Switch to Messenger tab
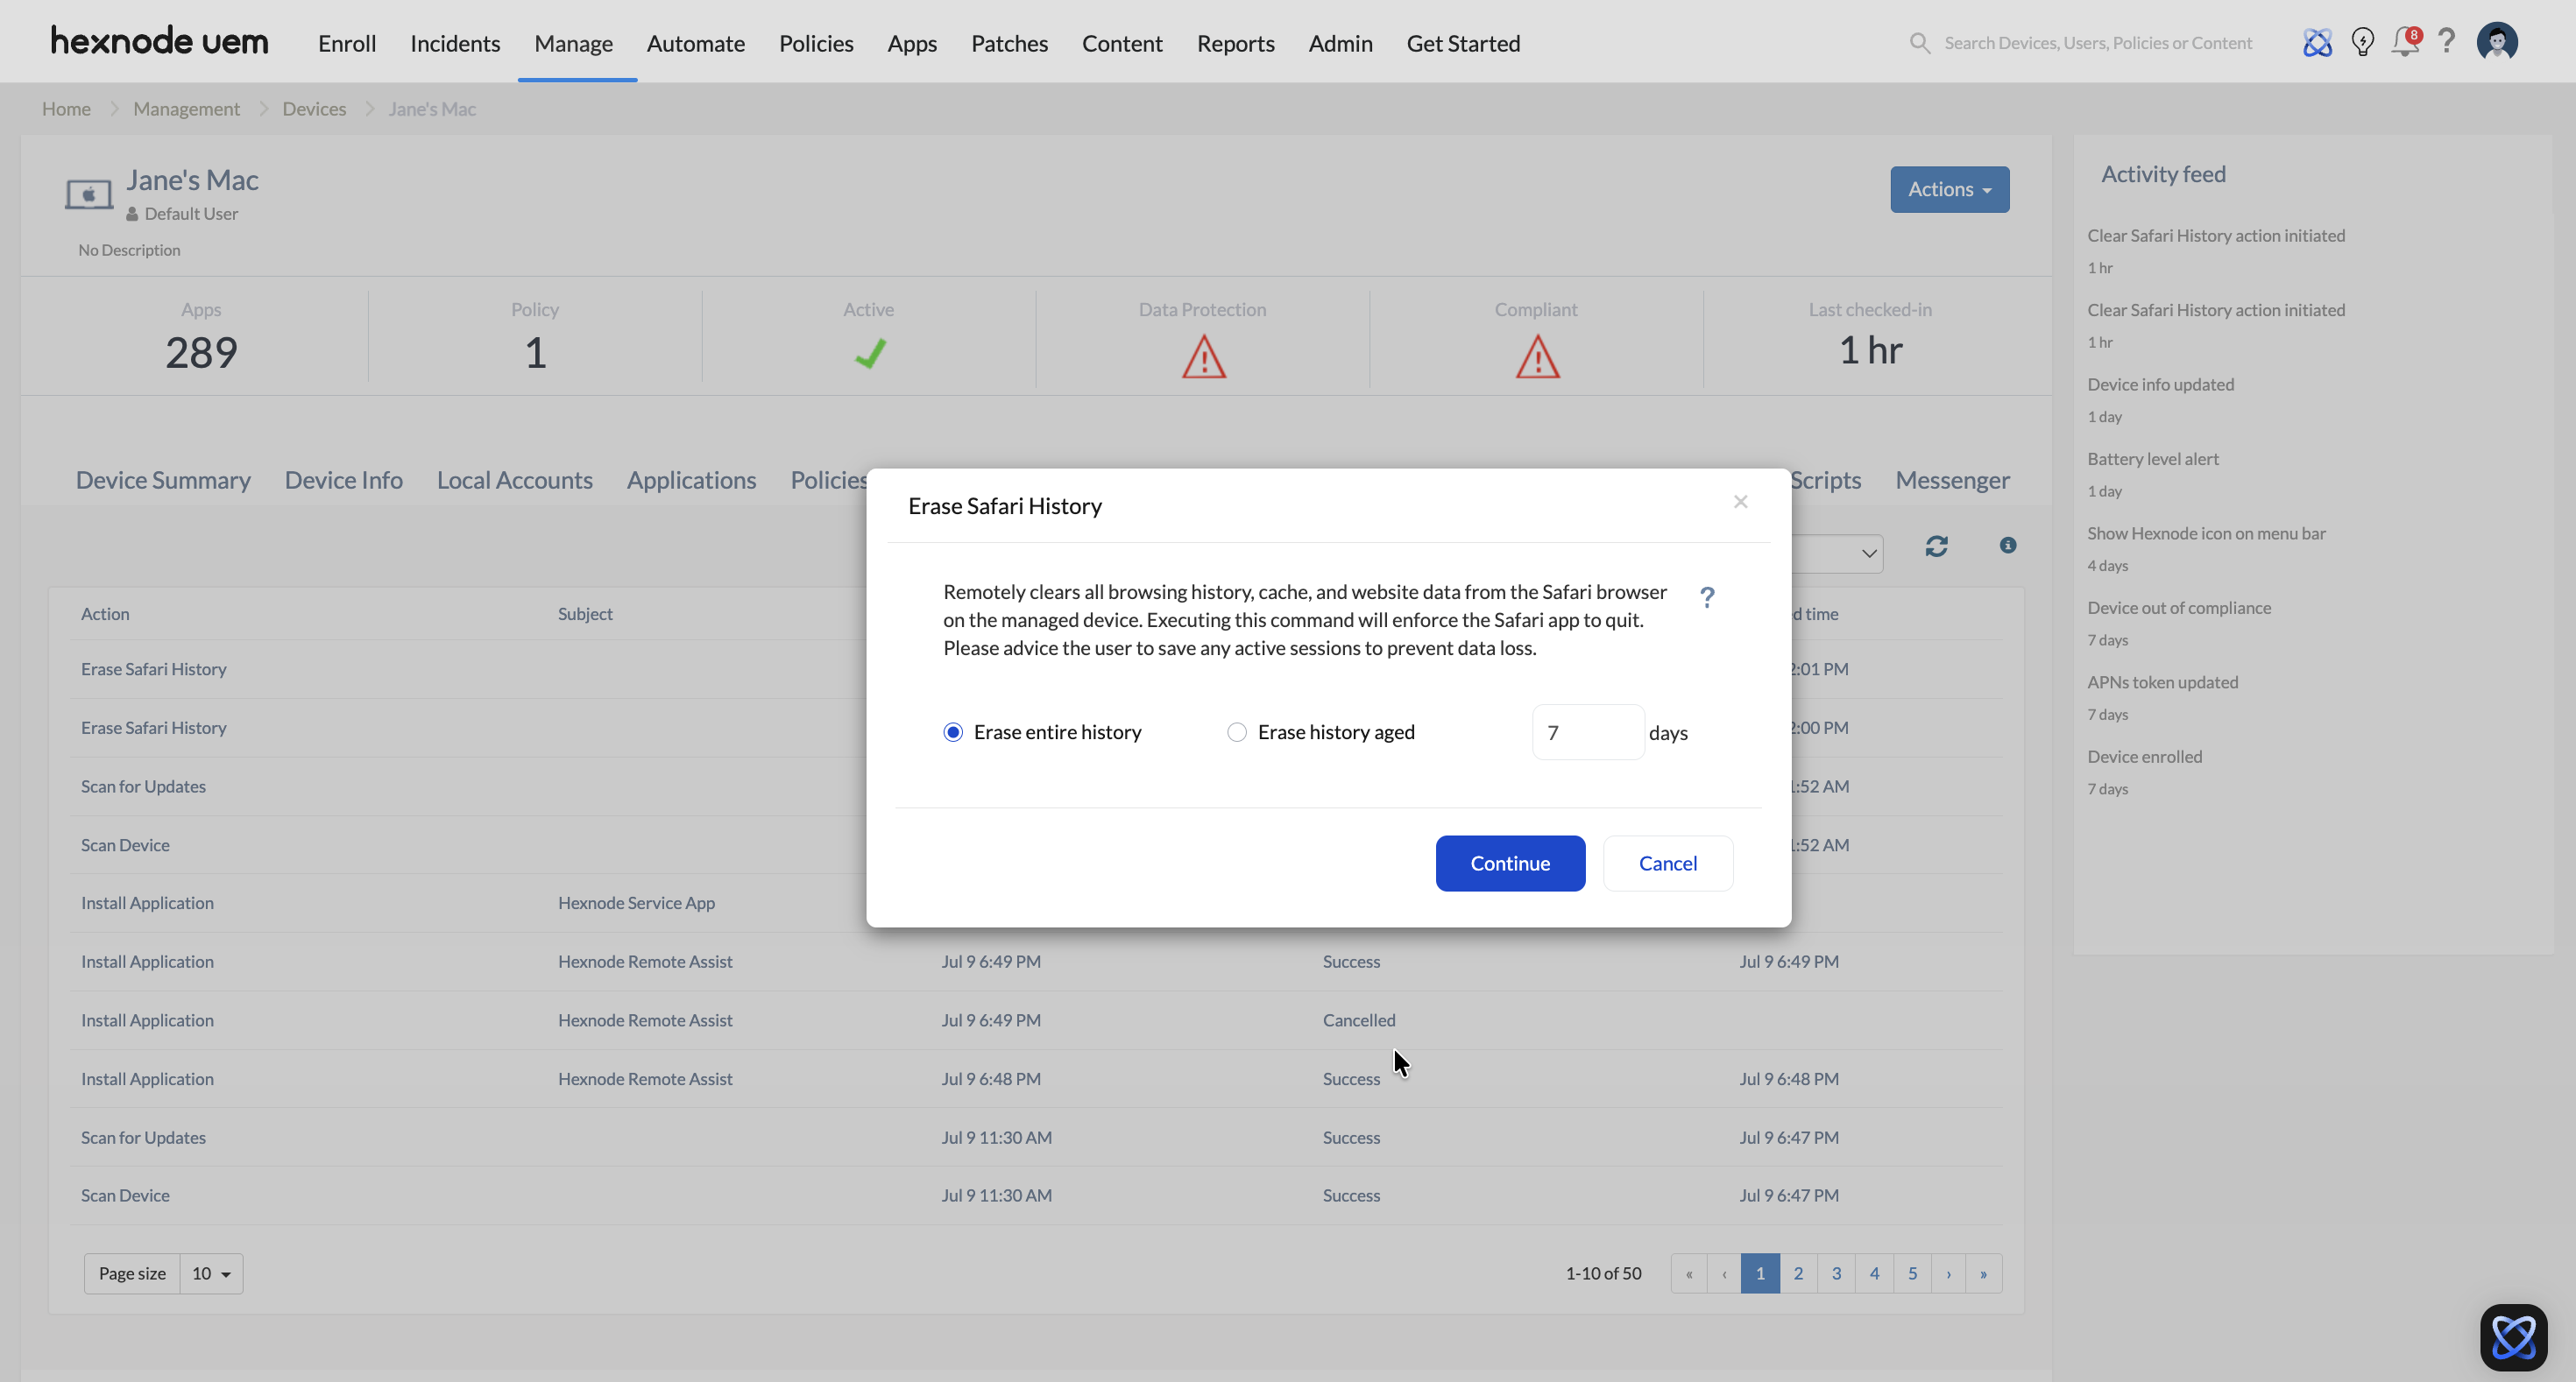Screen dimensions: 2576x1382 pyautogui.click(x=1952, y=480)
